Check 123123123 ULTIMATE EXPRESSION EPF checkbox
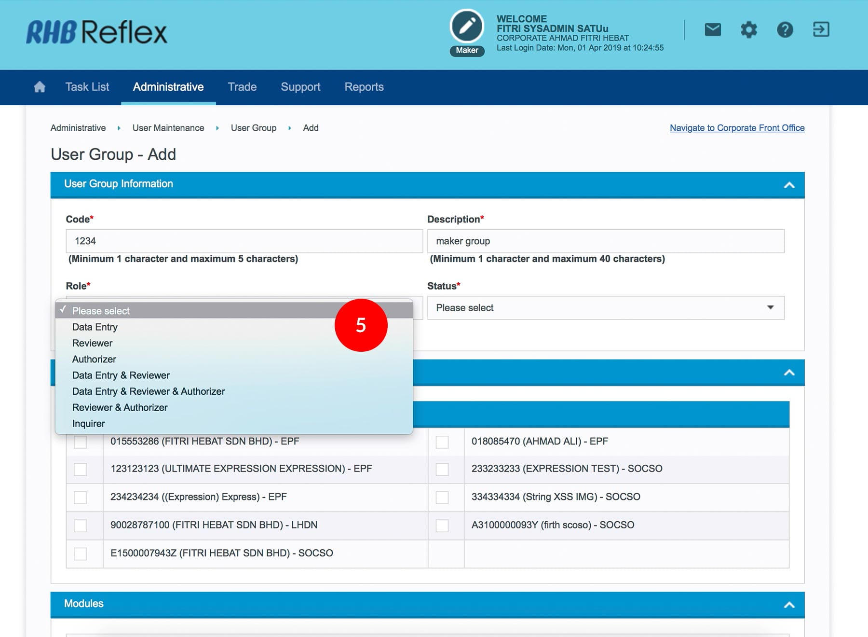This screenshot has width=868, height=637. (80, 469)
